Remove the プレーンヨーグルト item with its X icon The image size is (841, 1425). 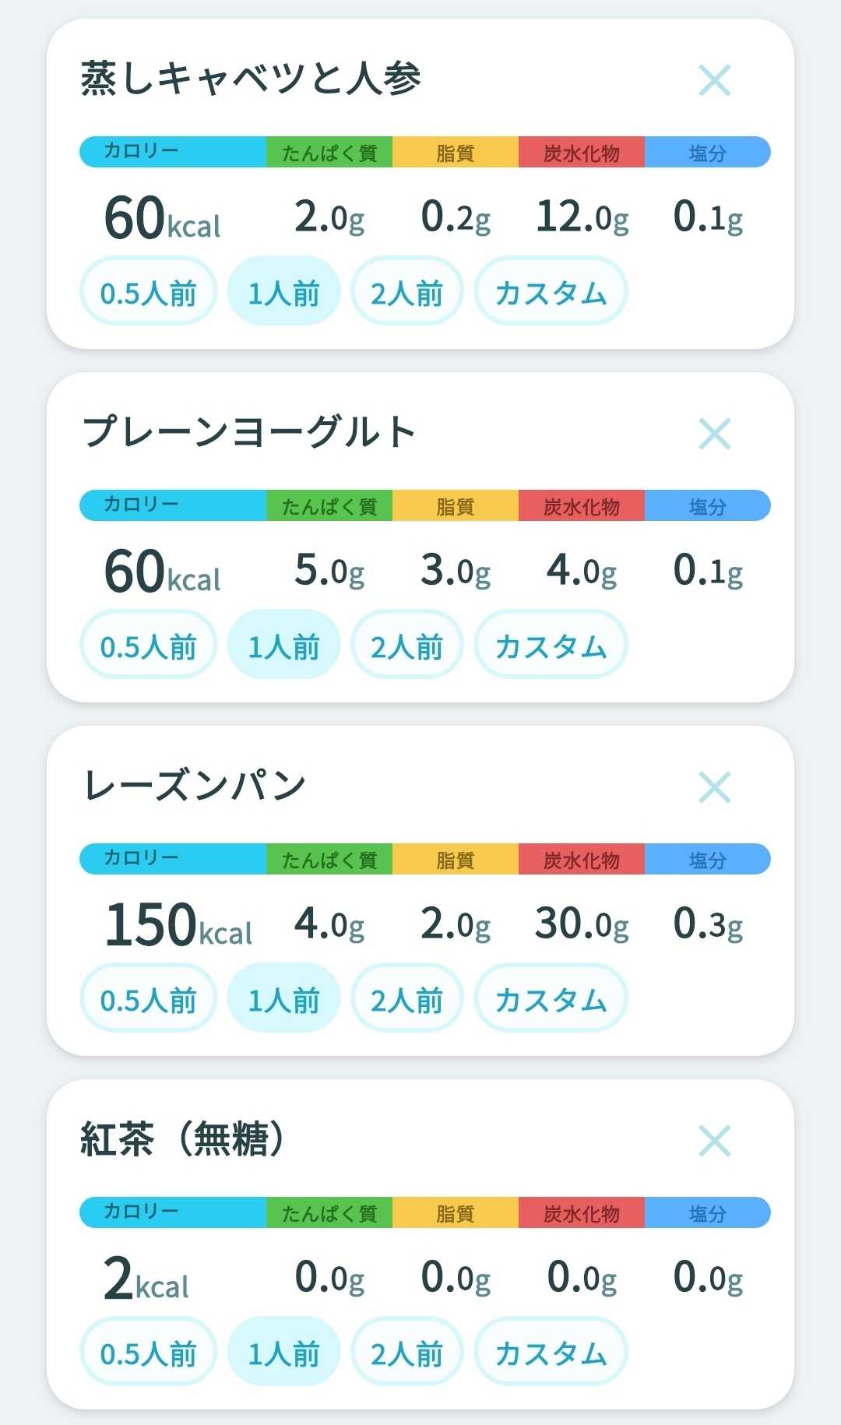[714, 434]
